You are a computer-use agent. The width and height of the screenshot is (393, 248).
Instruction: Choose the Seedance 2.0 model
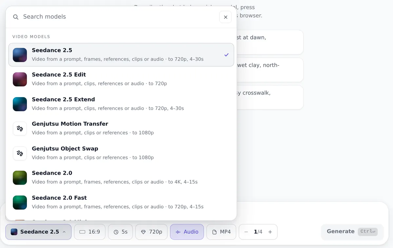coord(121,178)
